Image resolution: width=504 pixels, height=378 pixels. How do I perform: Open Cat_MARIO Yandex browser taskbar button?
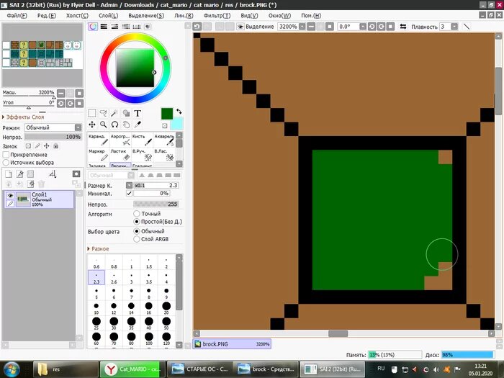pyautogui.click(x=132, y=369)
